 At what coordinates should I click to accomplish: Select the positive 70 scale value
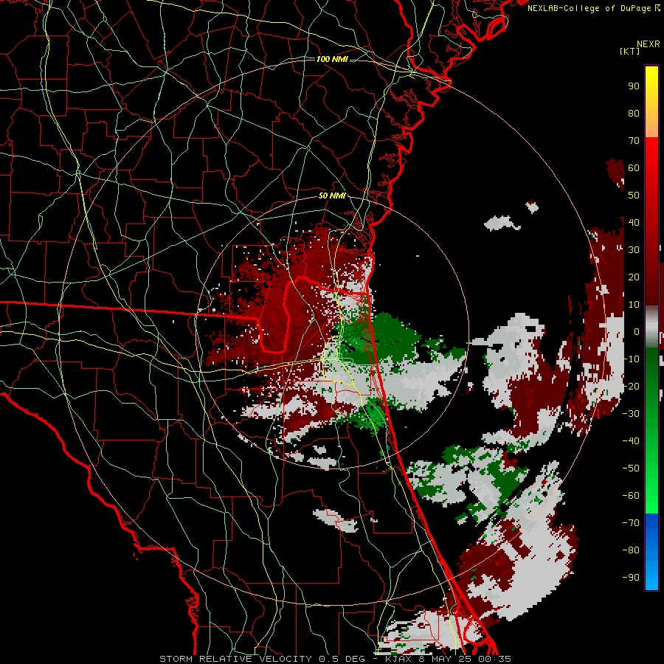point(634,141)
